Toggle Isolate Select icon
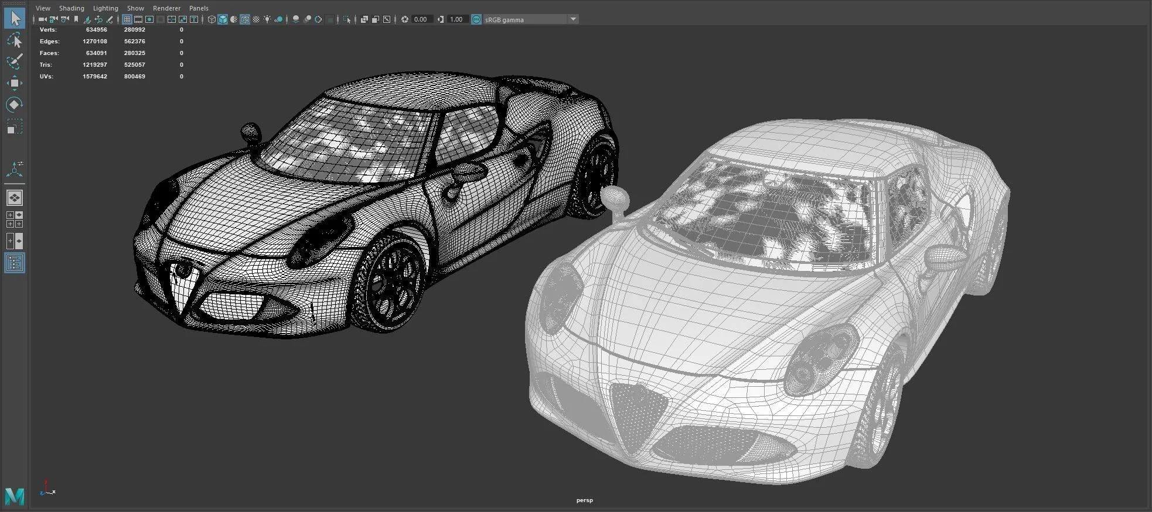The image size is (1152, 512). [347, 19]
